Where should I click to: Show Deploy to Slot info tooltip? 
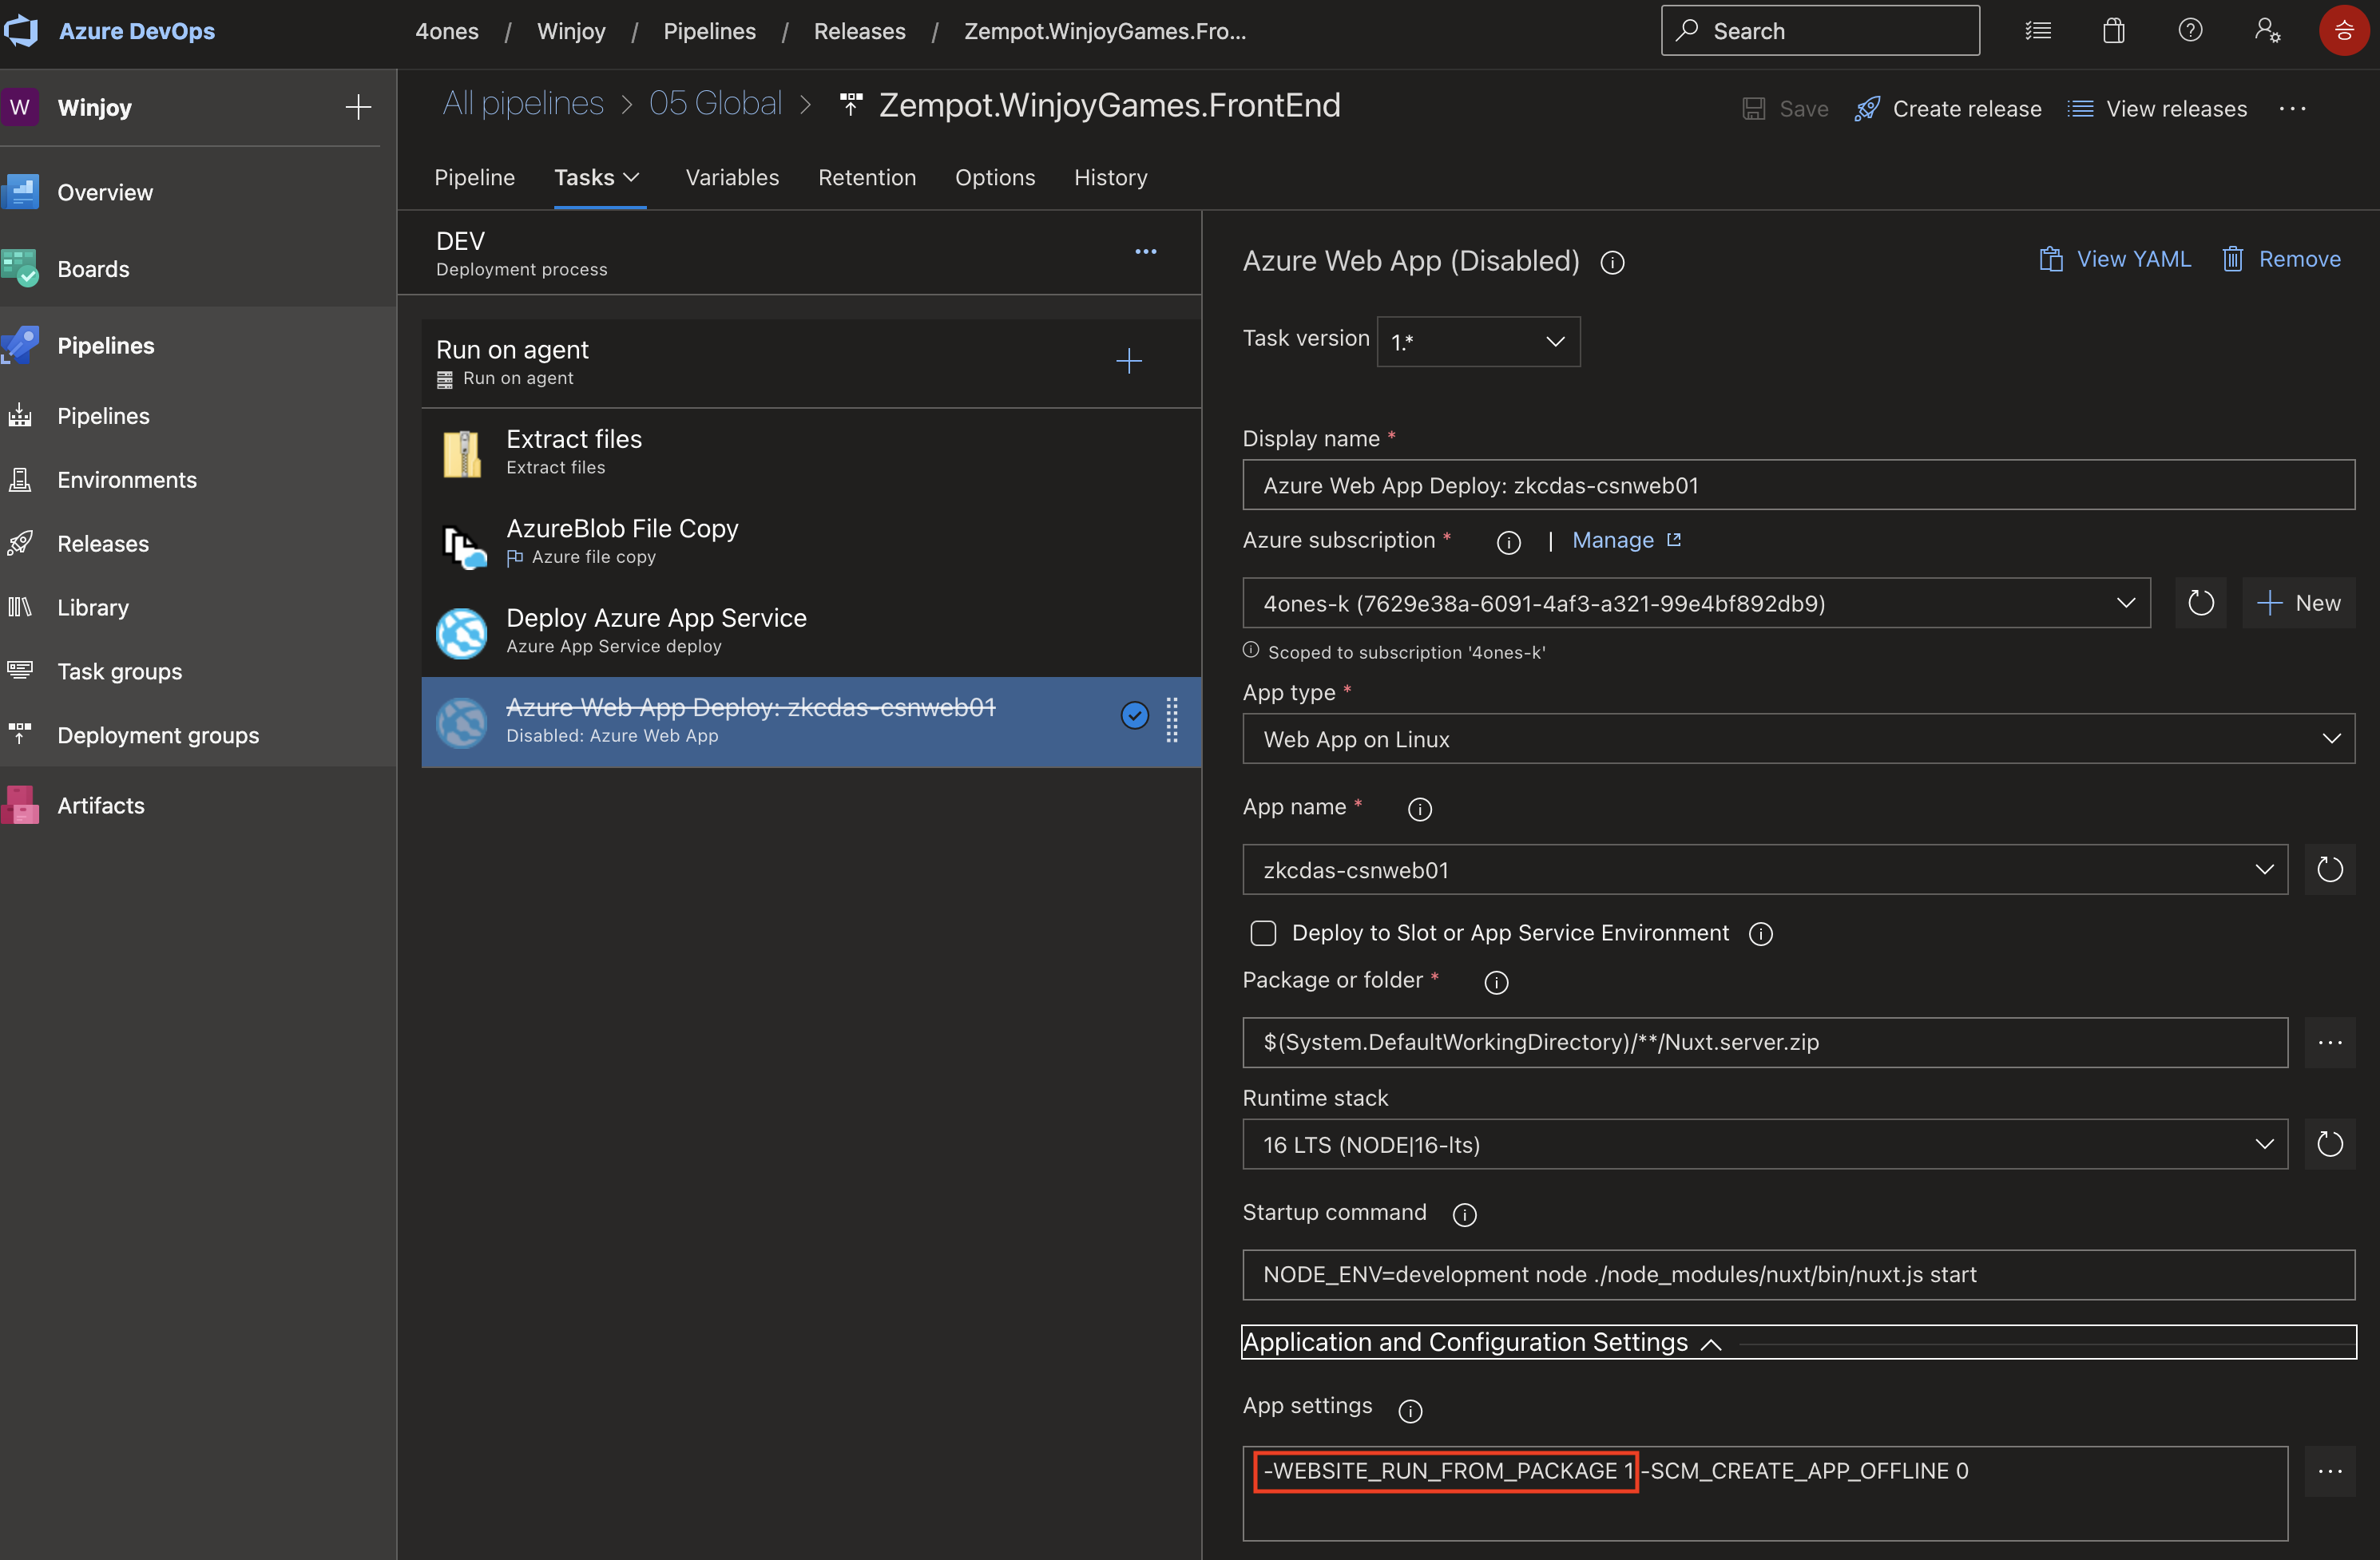point(1760,933)
